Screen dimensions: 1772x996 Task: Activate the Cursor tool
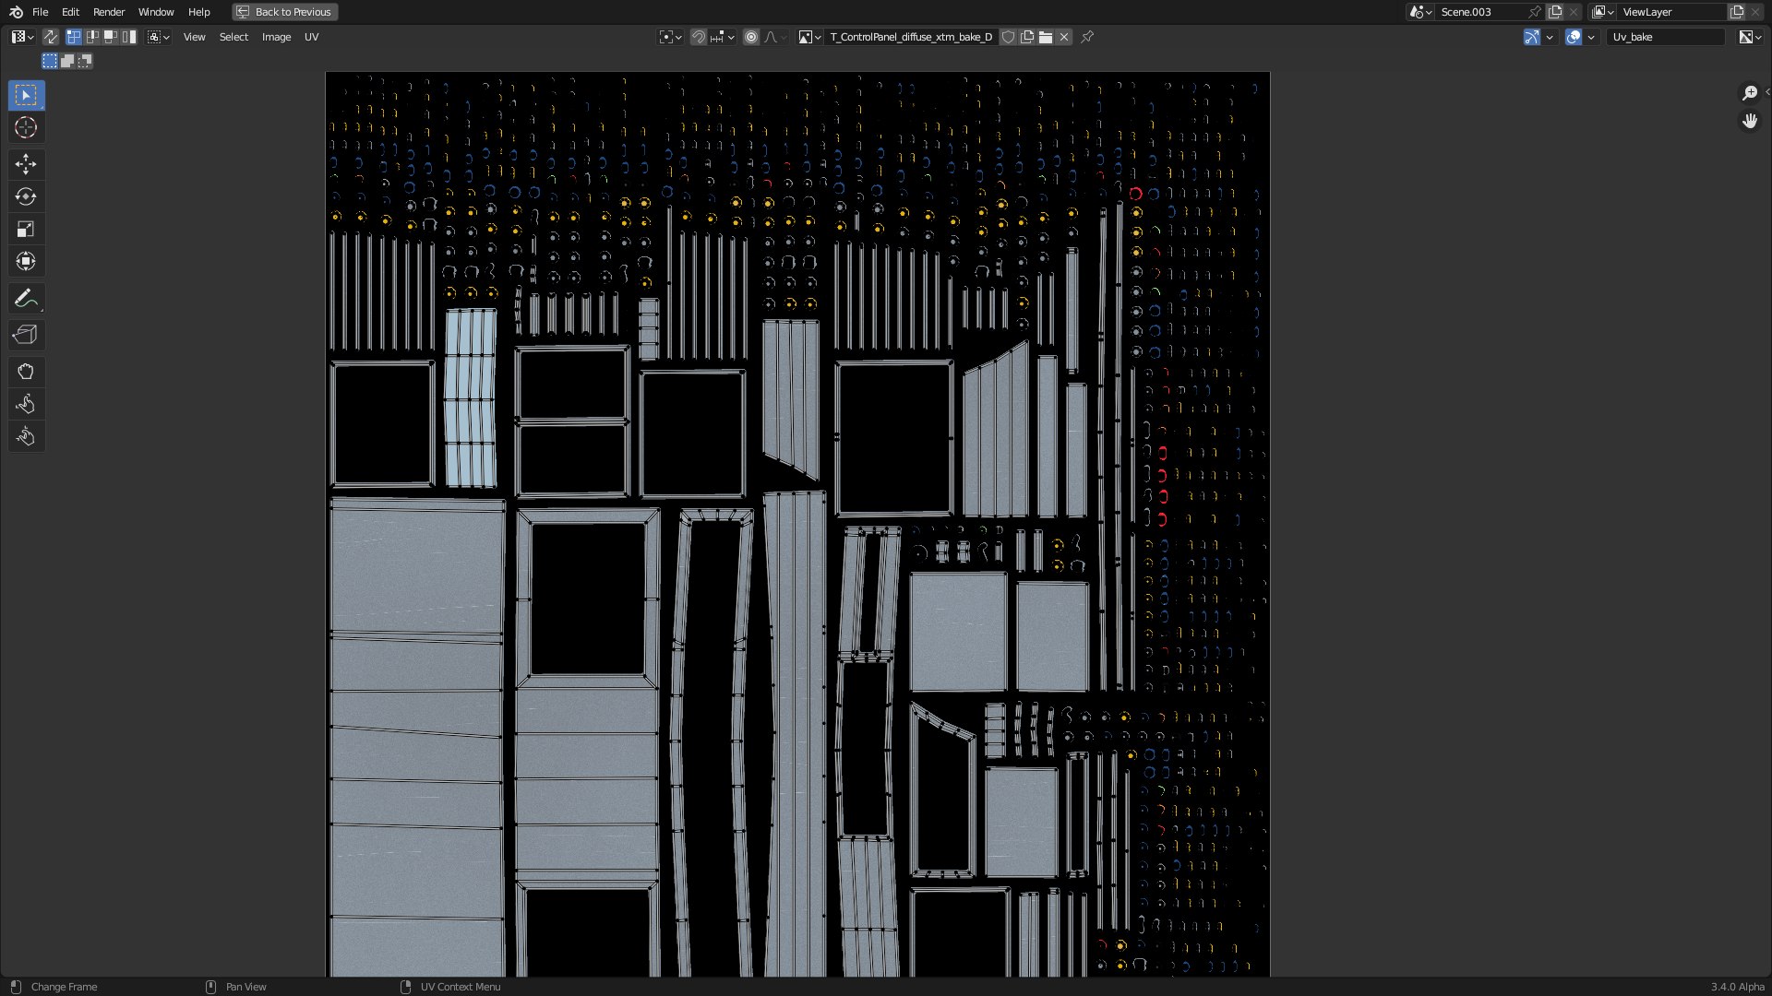(26, 127)
